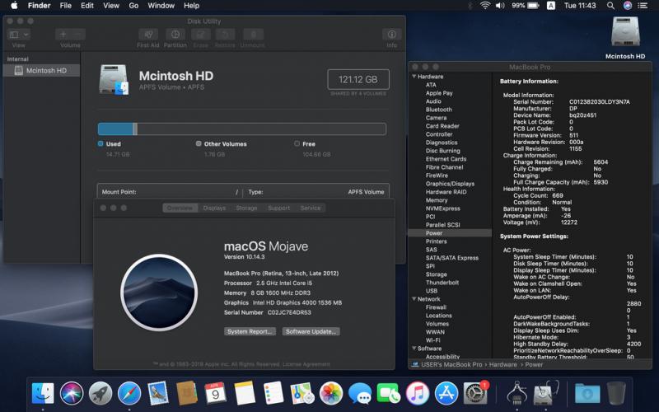Click volume icon in menu bar
The height and width of the screenshot is (412, 659).
(500, 6)
